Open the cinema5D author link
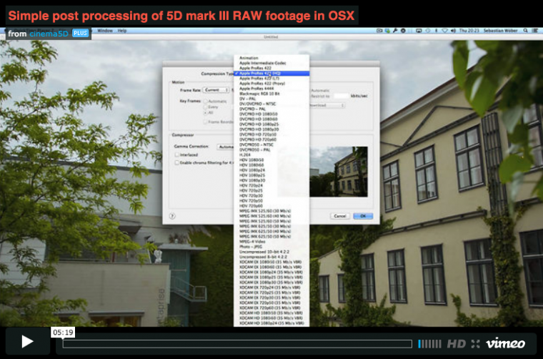Screen dimensions: 543x359 coord(49,34)
